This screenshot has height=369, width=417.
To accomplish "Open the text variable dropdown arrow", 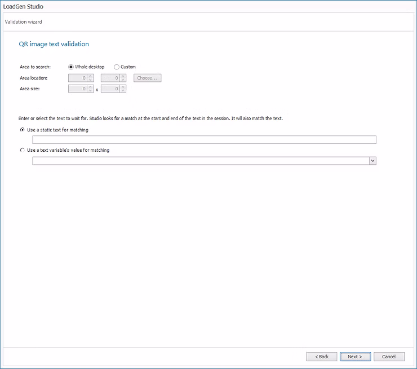I will point(372,161).
